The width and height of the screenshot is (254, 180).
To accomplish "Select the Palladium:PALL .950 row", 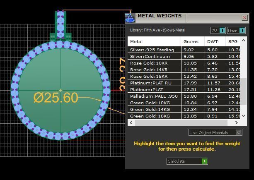I will [184, 96].
